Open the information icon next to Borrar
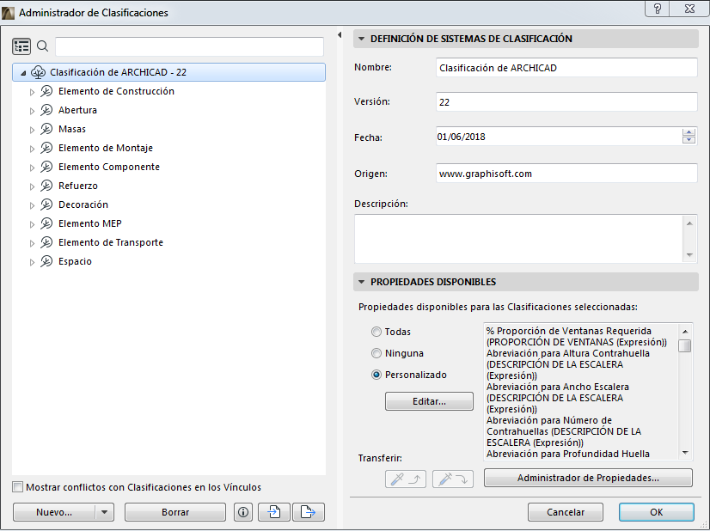Screen dimensions: 710x531 [242, 512]
